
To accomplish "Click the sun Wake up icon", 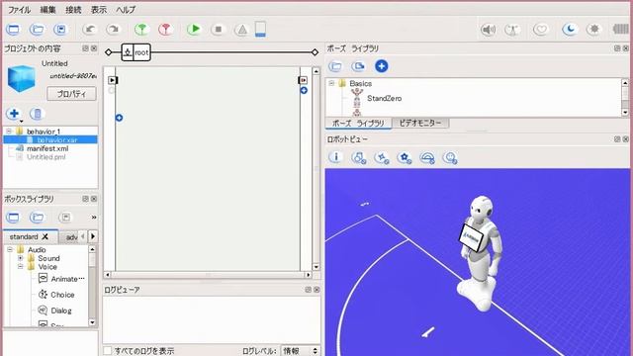I will [x=593, y=29].
